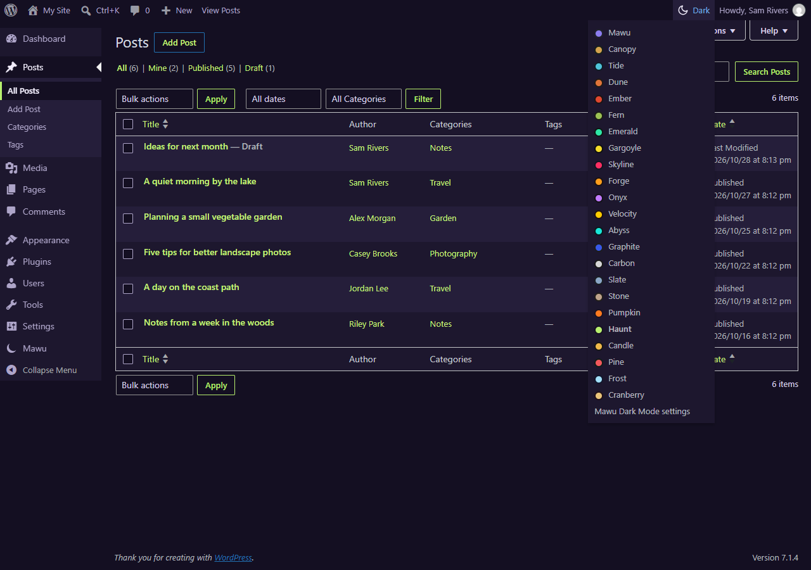Check Five tips for better landscape photos row

(x=128, y=253)
